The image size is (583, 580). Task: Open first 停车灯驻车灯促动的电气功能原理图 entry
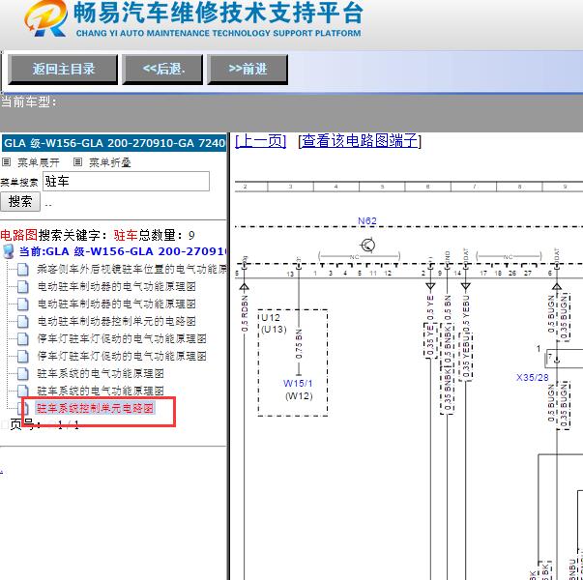point(122,338)
